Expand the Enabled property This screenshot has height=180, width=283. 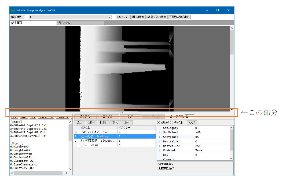click(x=160, y=150)
